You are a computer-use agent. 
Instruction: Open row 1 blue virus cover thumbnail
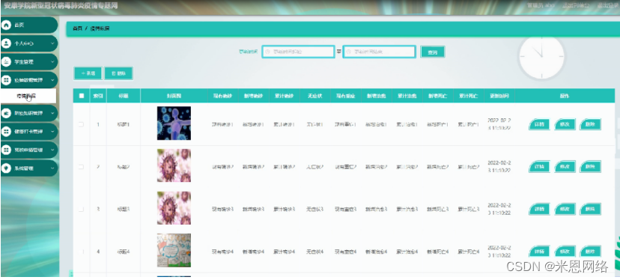pyautogui.click(x=174, y=123)
